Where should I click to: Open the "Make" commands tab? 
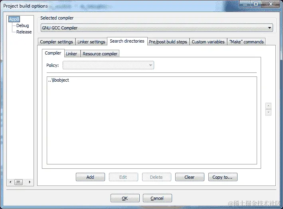click(246, 42)
